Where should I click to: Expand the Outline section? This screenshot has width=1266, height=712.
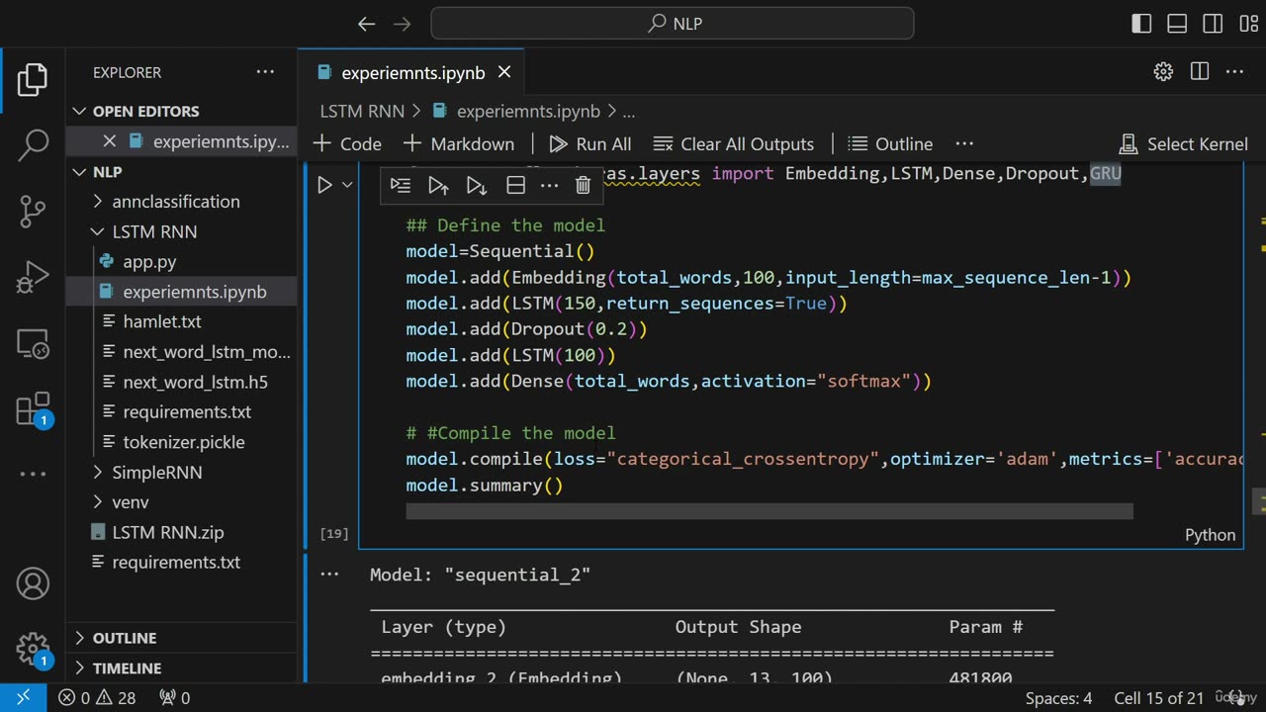[x=182, y=638]
